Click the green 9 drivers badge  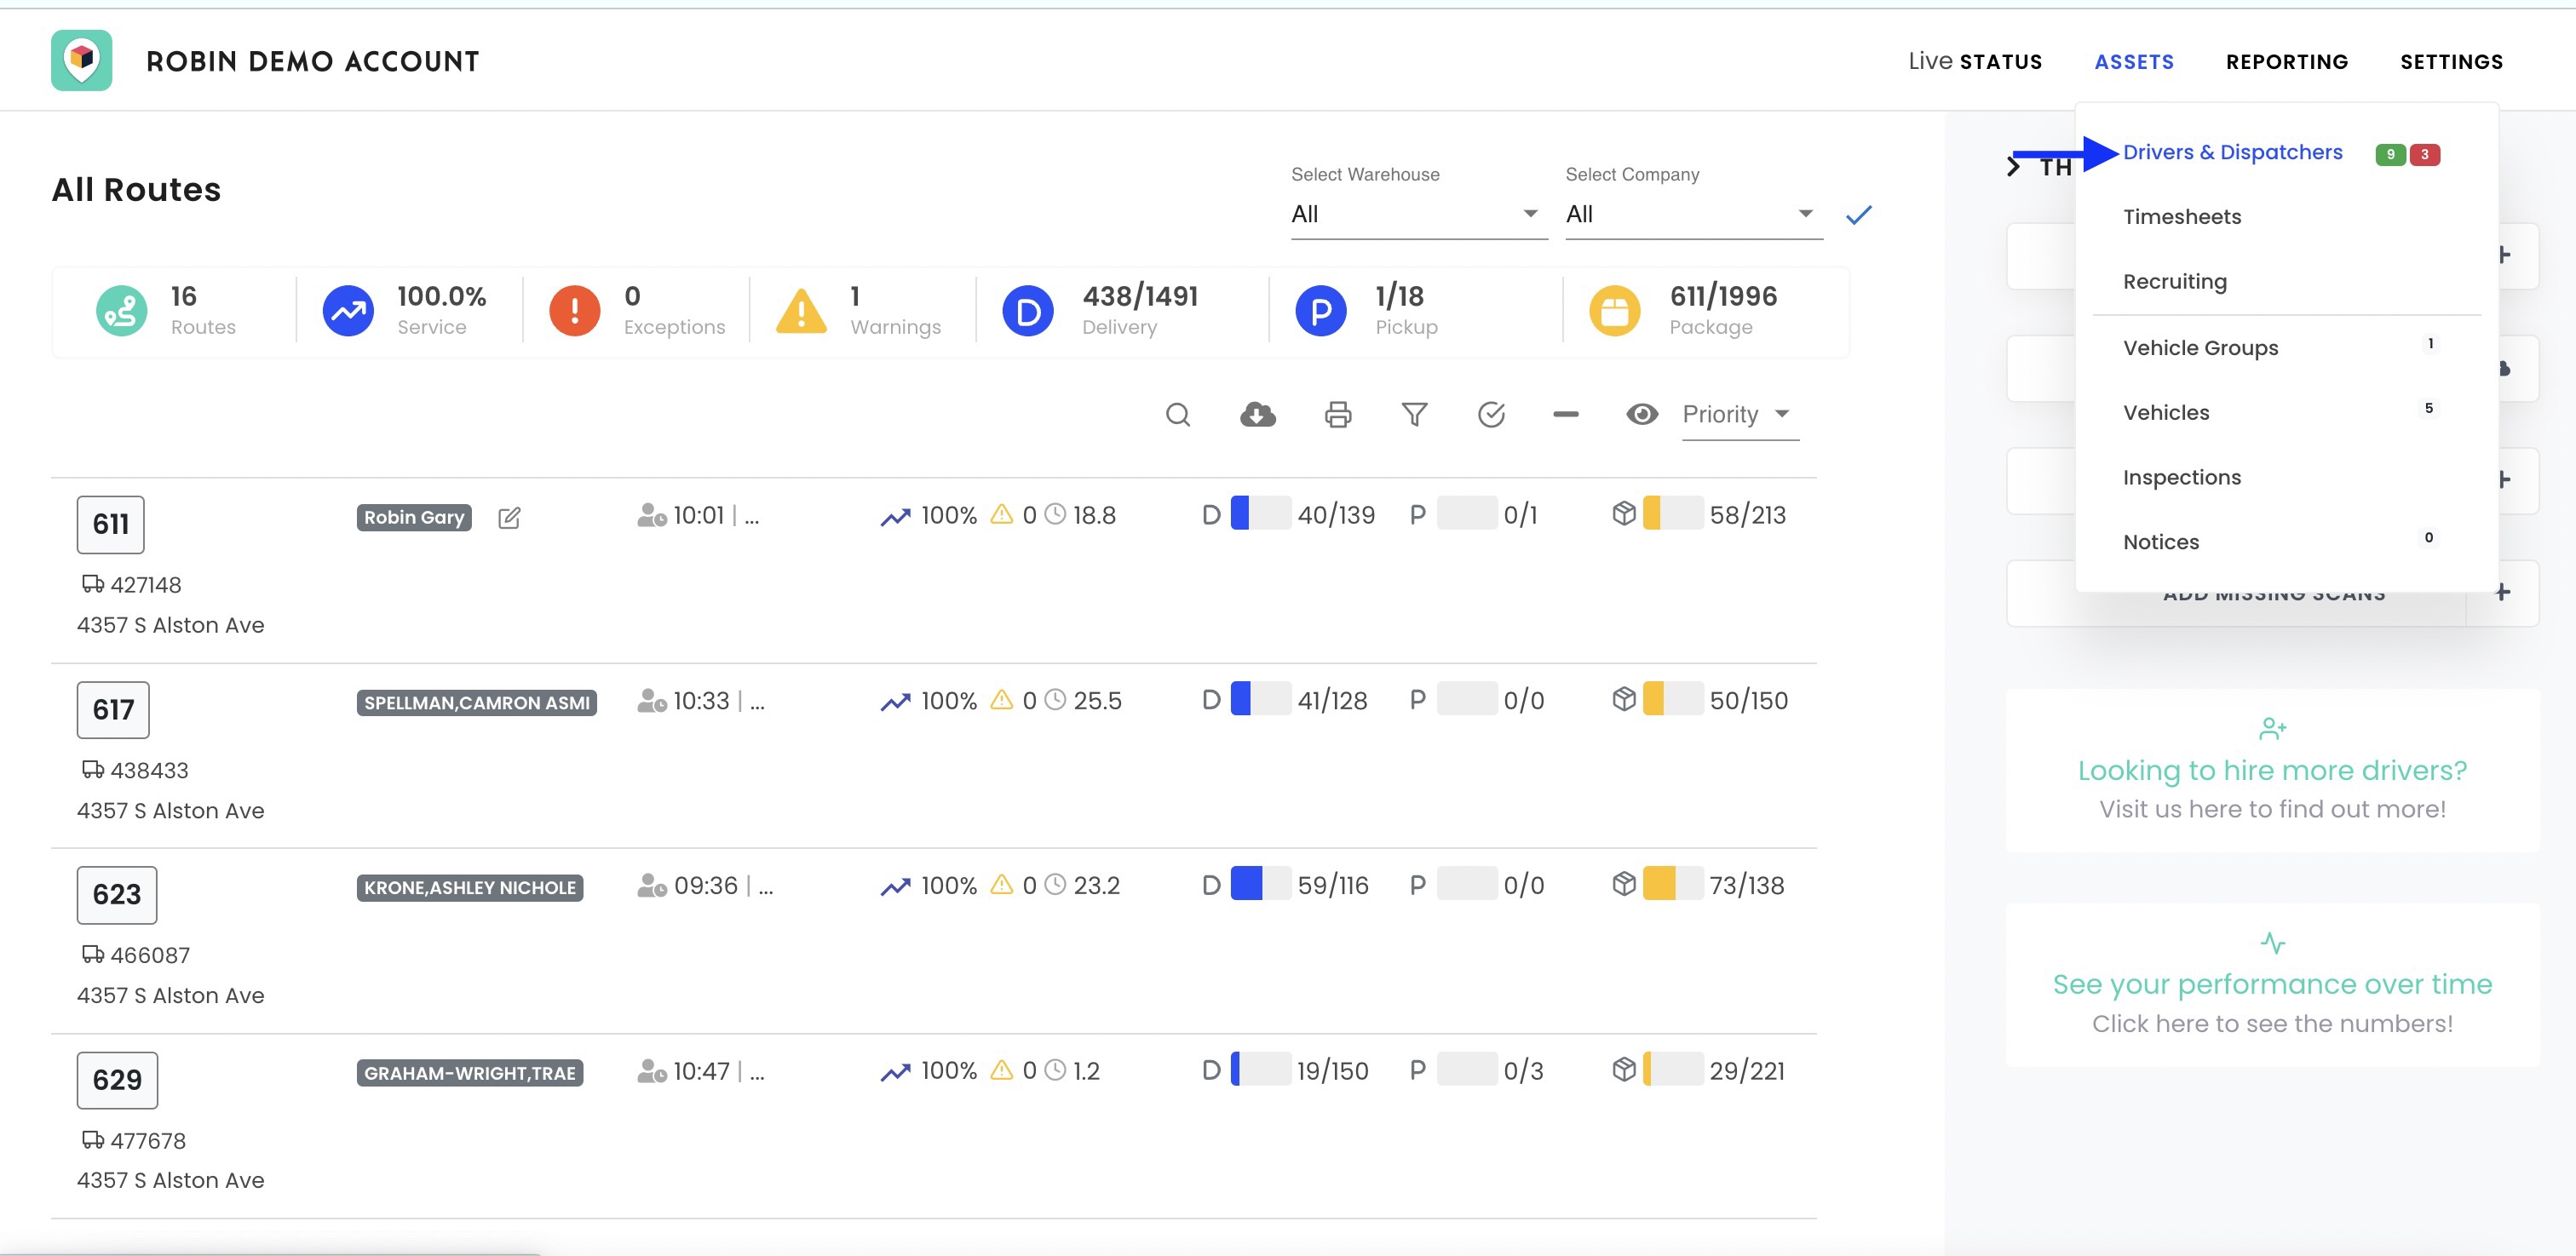tap(2390, 154)
